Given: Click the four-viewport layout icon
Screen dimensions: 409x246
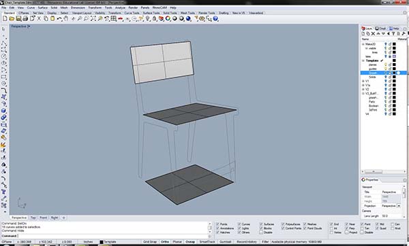Looking at the screenshot, I should (113, 19).
